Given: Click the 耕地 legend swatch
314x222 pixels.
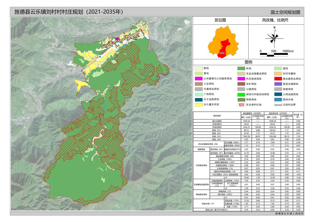Looking at the screenshot, I should [x=199, y=69].
